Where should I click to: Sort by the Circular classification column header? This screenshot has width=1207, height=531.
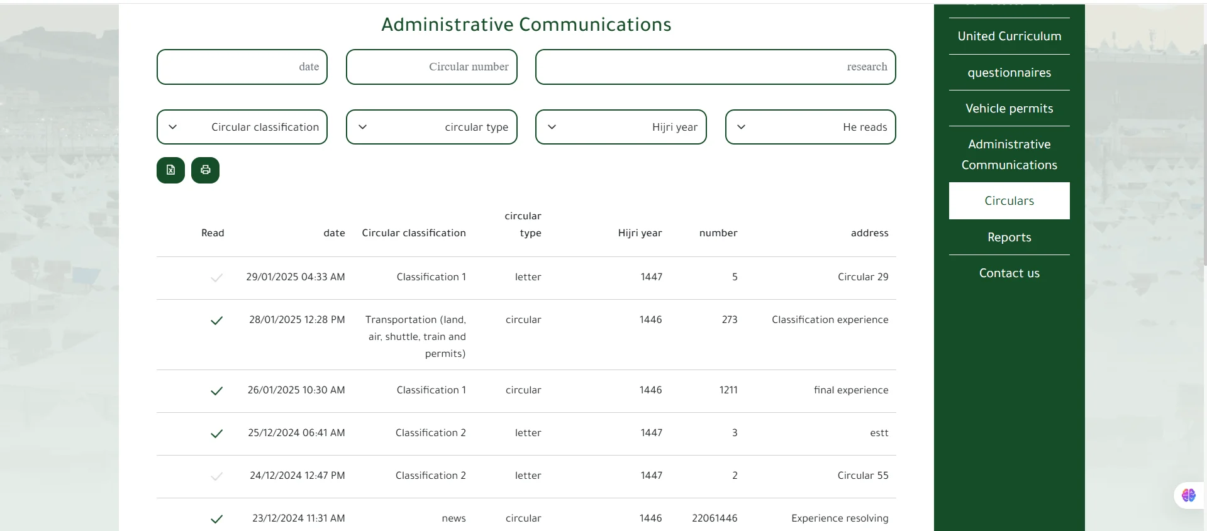pos(414,233)
